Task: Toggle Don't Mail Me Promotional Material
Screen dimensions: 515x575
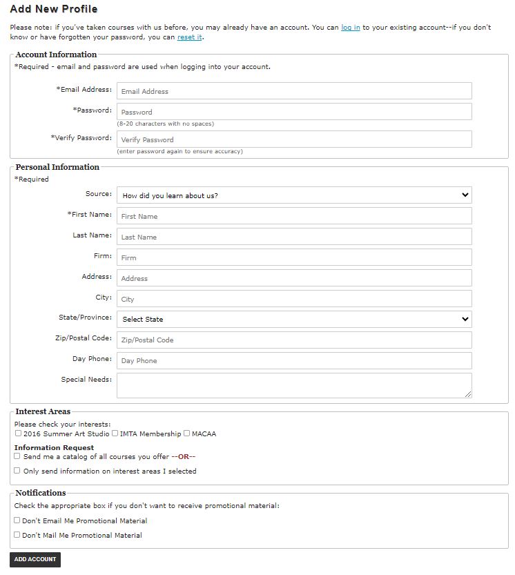Action: (x=17, y=535)
